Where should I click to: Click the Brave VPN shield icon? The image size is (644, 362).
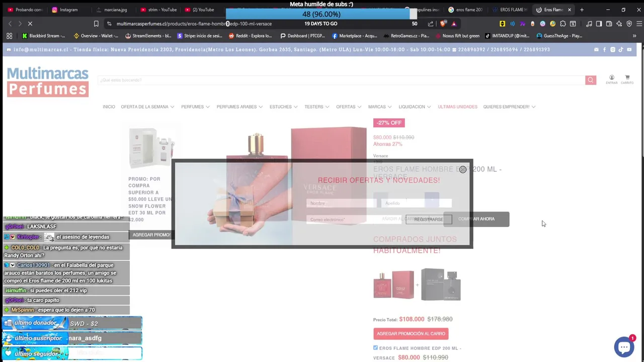(x=629, y=24)
